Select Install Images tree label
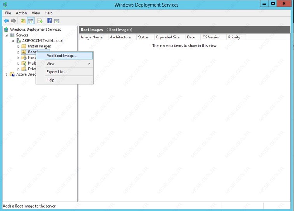294x211 pixels. pyautogui.click(x=39, y=46)
